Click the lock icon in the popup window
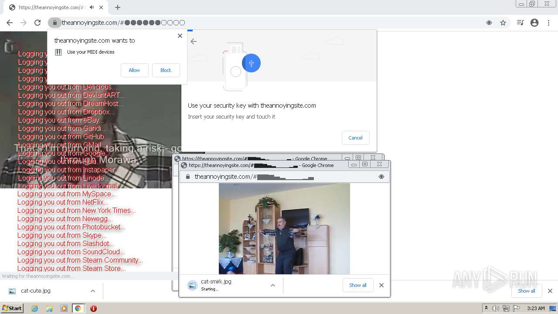 click(188, 177)
